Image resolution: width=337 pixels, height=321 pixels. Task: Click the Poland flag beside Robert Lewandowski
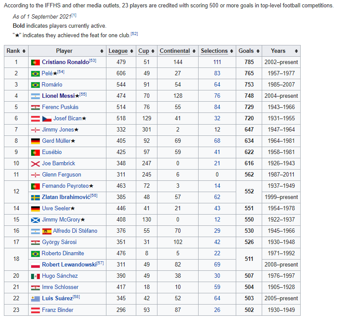[35, 265]
